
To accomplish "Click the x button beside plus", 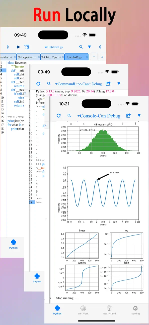I will 102,57.
